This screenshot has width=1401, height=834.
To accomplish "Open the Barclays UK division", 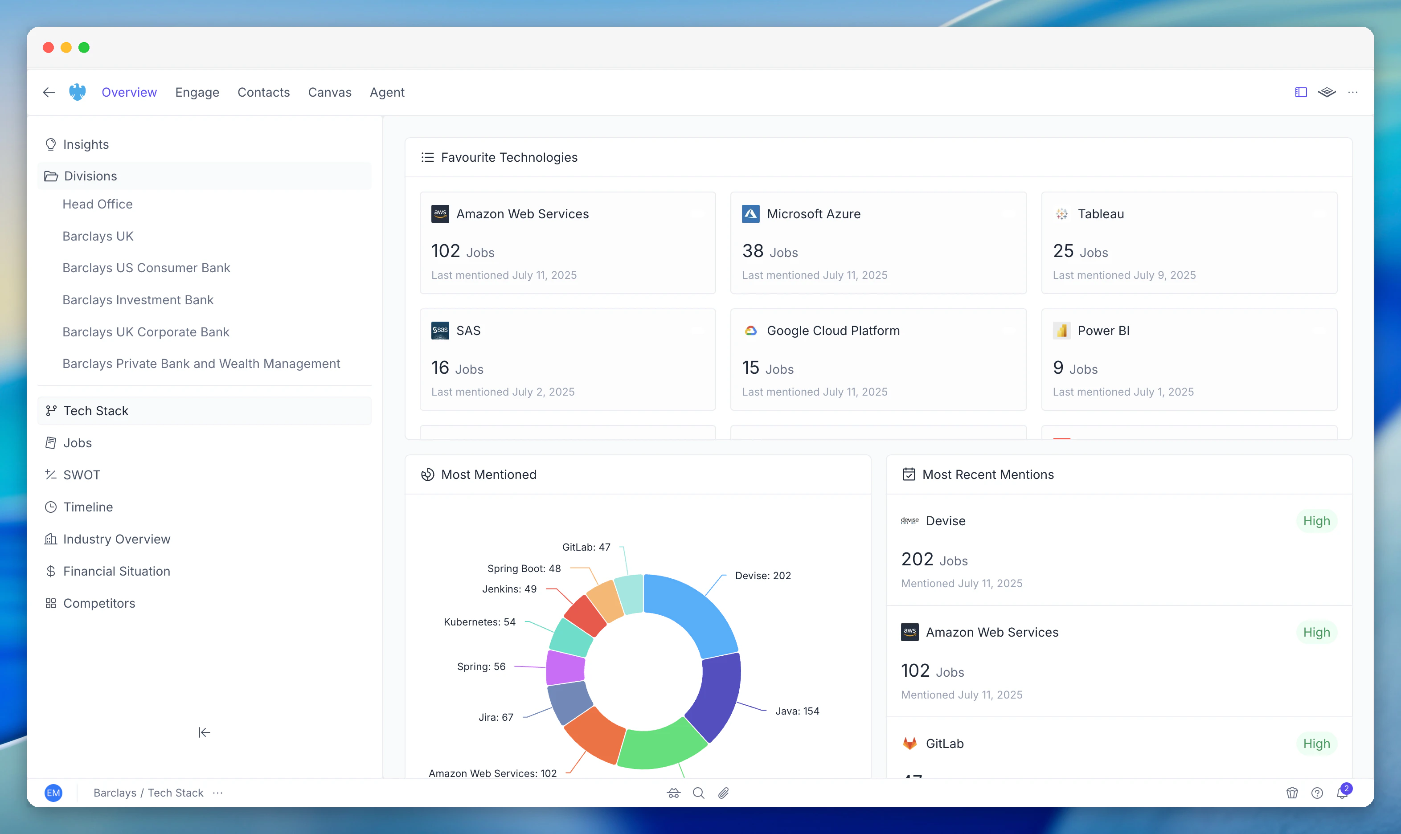I will (98, 236).
